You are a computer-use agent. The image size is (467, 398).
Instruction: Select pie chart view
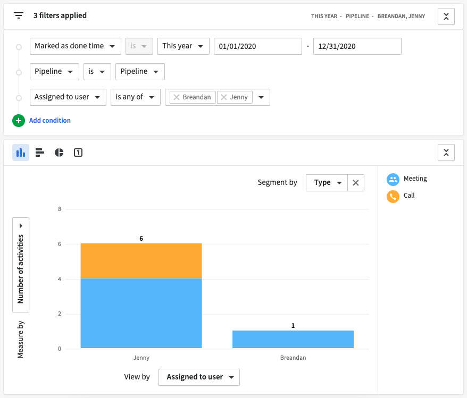59,153
